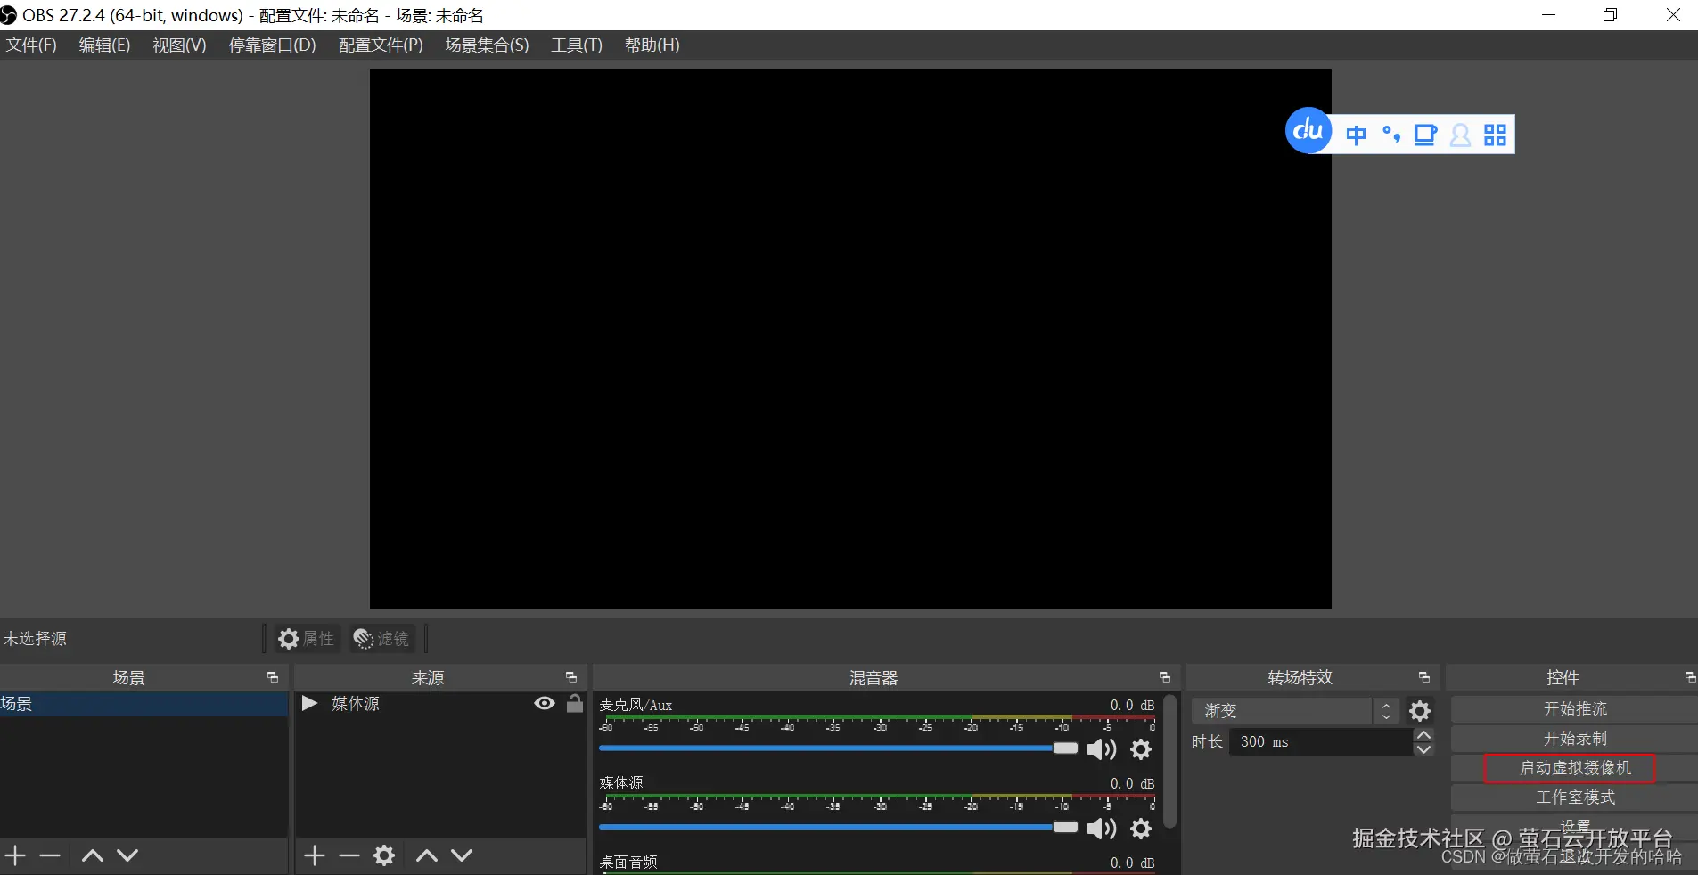
Task: Toggle visibility eye for 媒体源 source
Action: click(x=545, y=704)
